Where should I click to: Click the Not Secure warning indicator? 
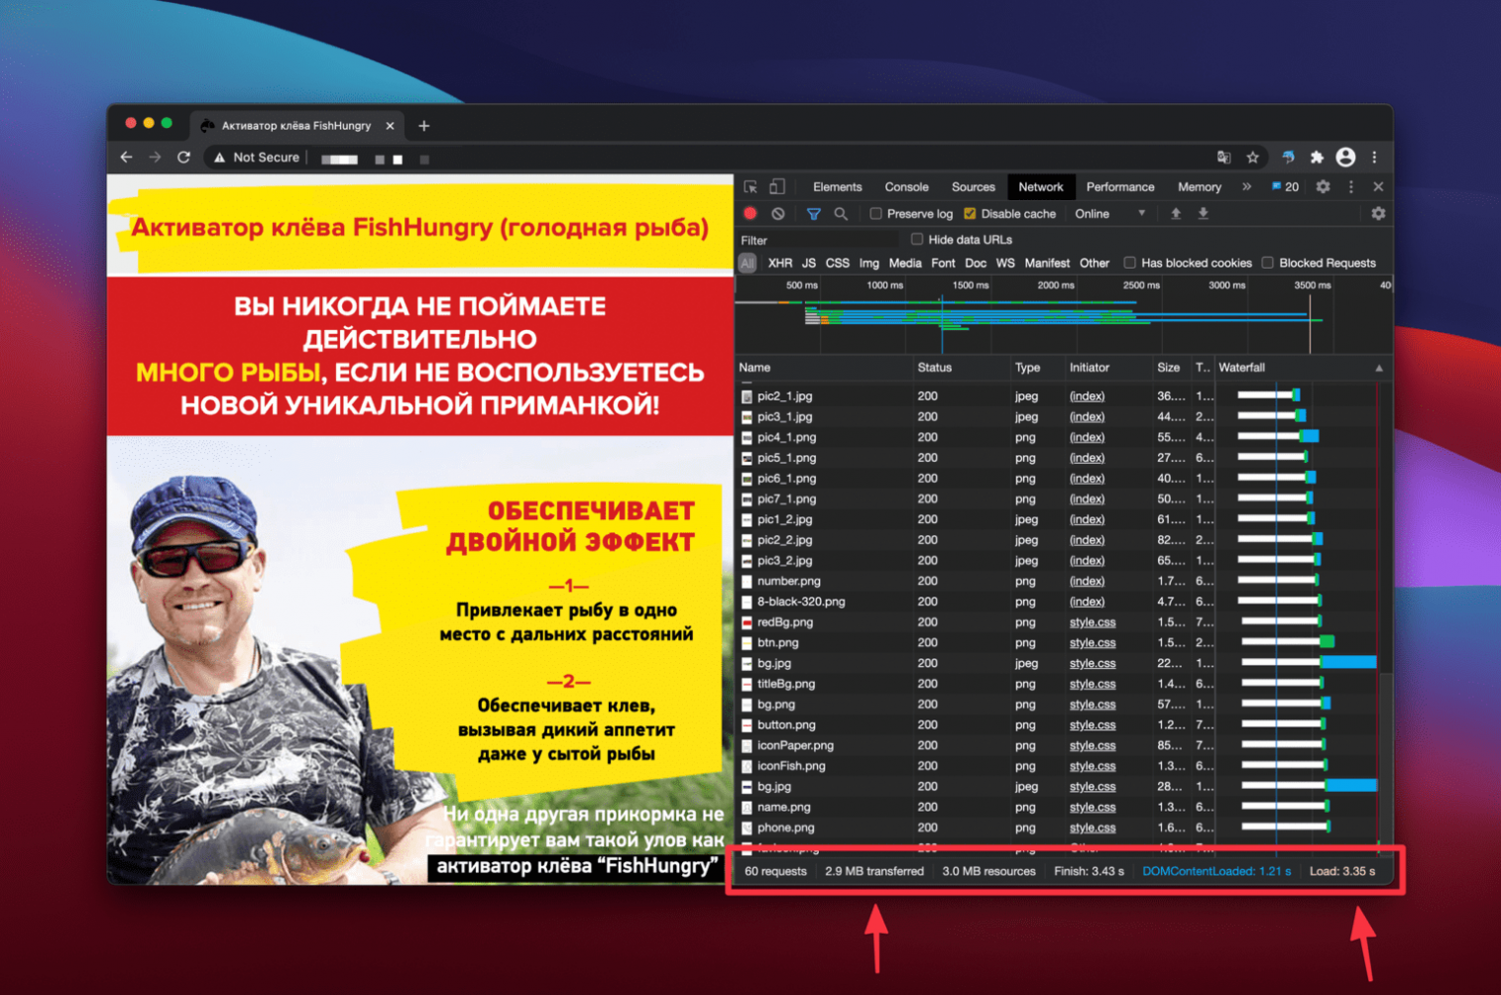(x=257, y=157)
